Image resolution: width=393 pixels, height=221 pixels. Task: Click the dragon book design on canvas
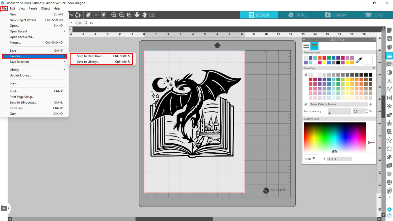(x=196, y=114)
